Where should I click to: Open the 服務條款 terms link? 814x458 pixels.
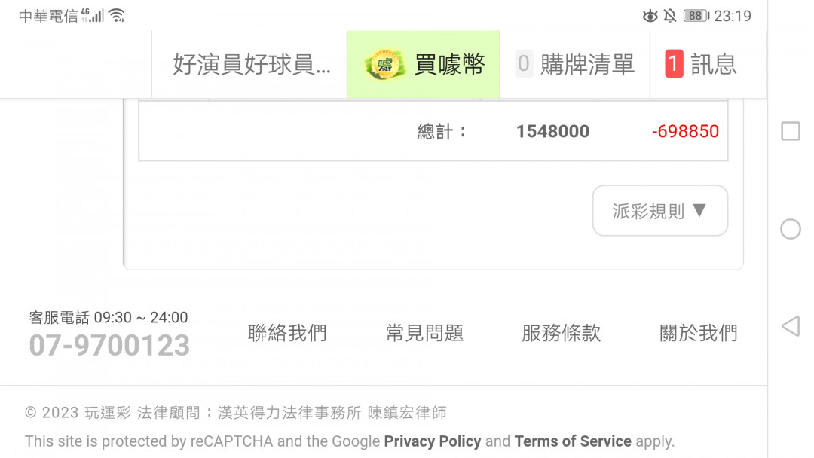(562, 333)
